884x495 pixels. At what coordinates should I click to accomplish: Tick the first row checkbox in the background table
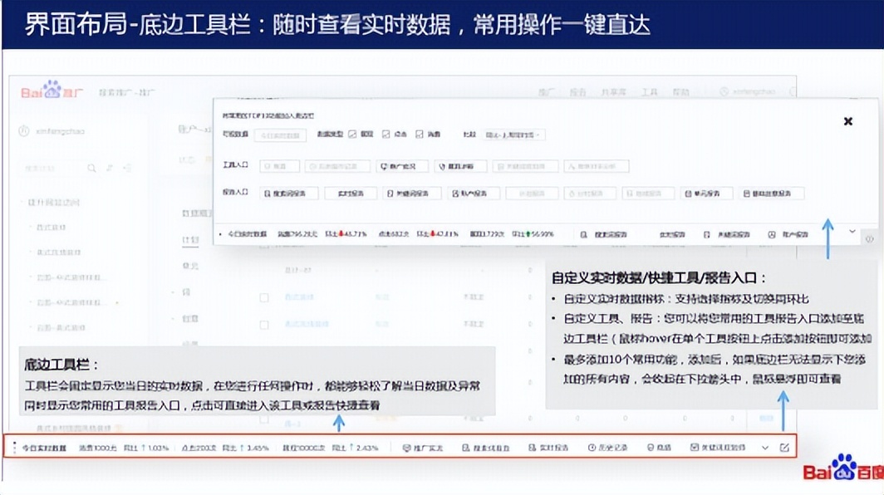coord(264,297)
